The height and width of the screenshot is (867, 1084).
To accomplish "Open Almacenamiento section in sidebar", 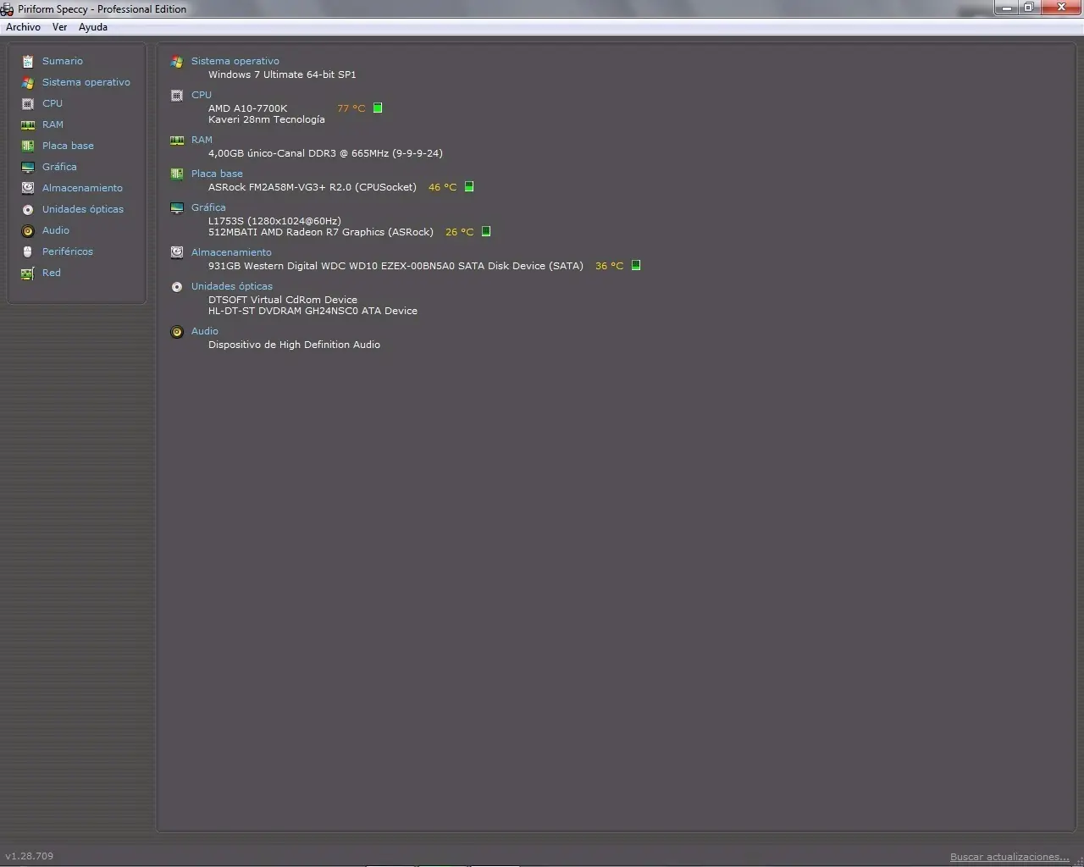I will click(82, 188).
